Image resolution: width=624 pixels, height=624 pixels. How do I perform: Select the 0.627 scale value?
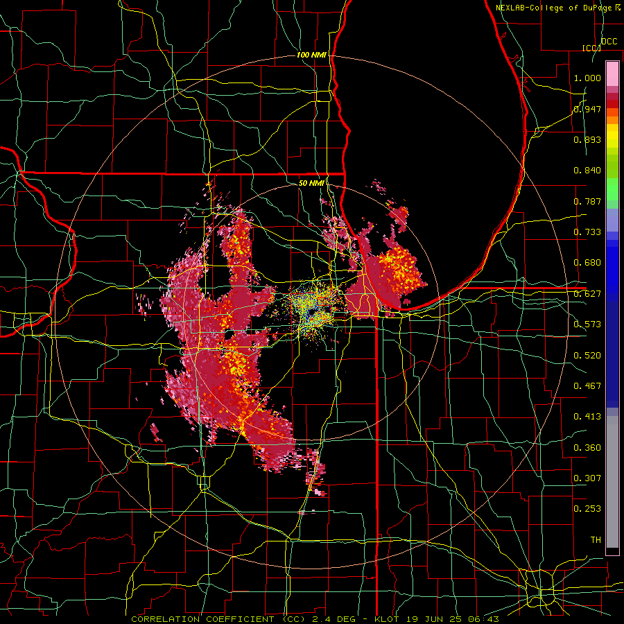click(x=587, y=294)
